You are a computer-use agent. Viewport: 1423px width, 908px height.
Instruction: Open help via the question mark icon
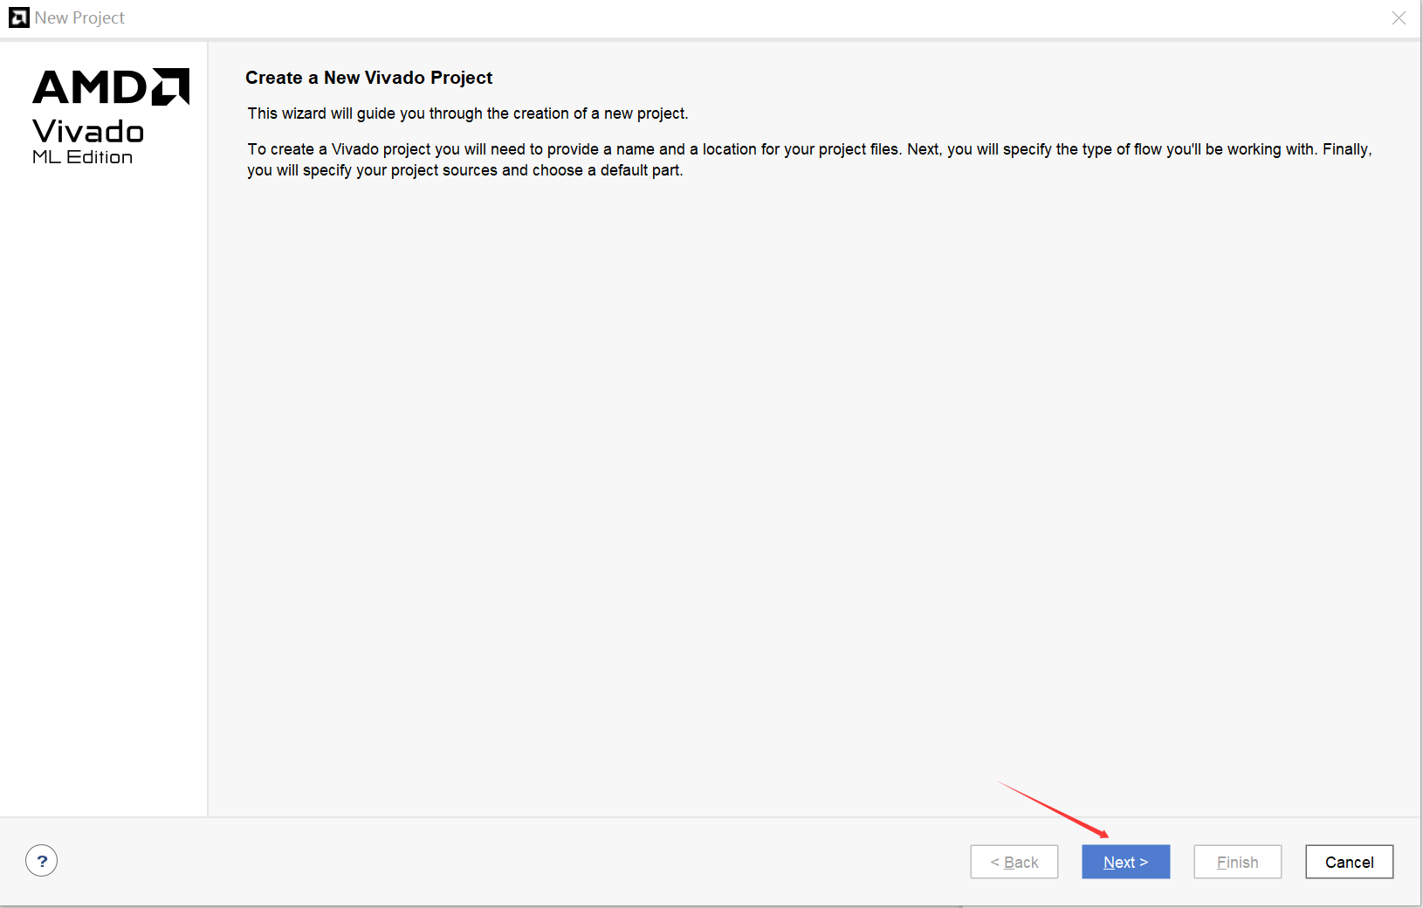42,861
